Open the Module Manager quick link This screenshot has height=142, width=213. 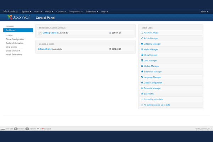(151, 66)
